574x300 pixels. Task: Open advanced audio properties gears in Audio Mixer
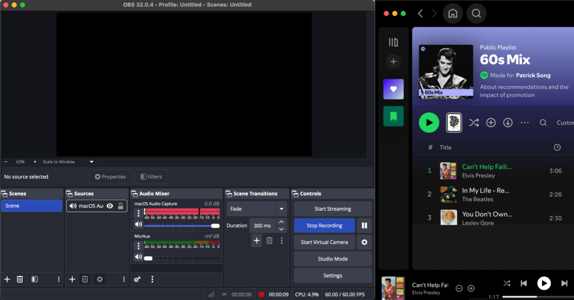click(137, 279)
